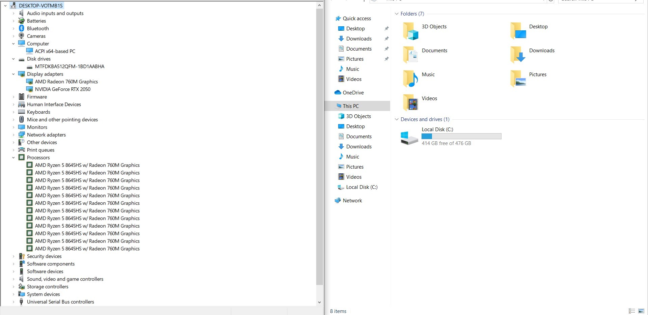Unpin Downloads from Quick access
The image size is (648, 315).
click(x=386, y=38)
